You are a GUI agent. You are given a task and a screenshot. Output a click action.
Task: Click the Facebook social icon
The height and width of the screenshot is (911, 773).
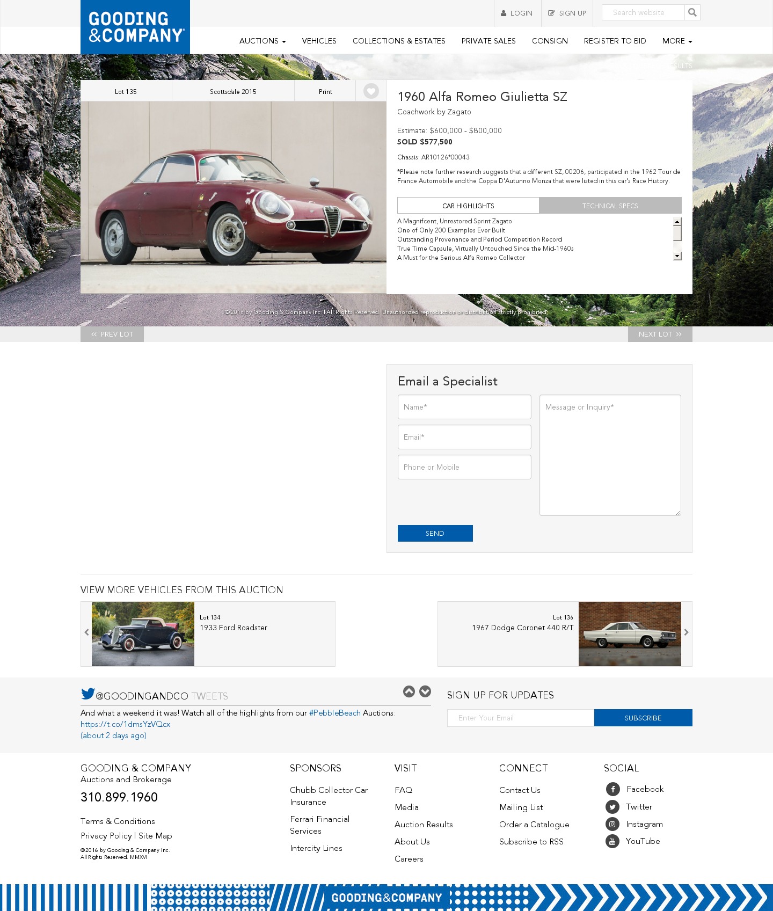coord(612,789)
